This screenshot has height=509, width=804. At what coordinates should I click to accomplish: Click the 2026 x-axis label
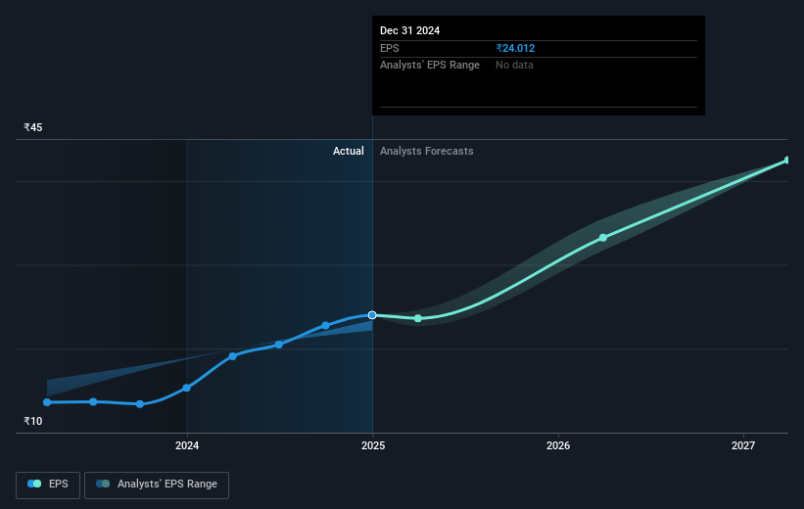[558, 446]
